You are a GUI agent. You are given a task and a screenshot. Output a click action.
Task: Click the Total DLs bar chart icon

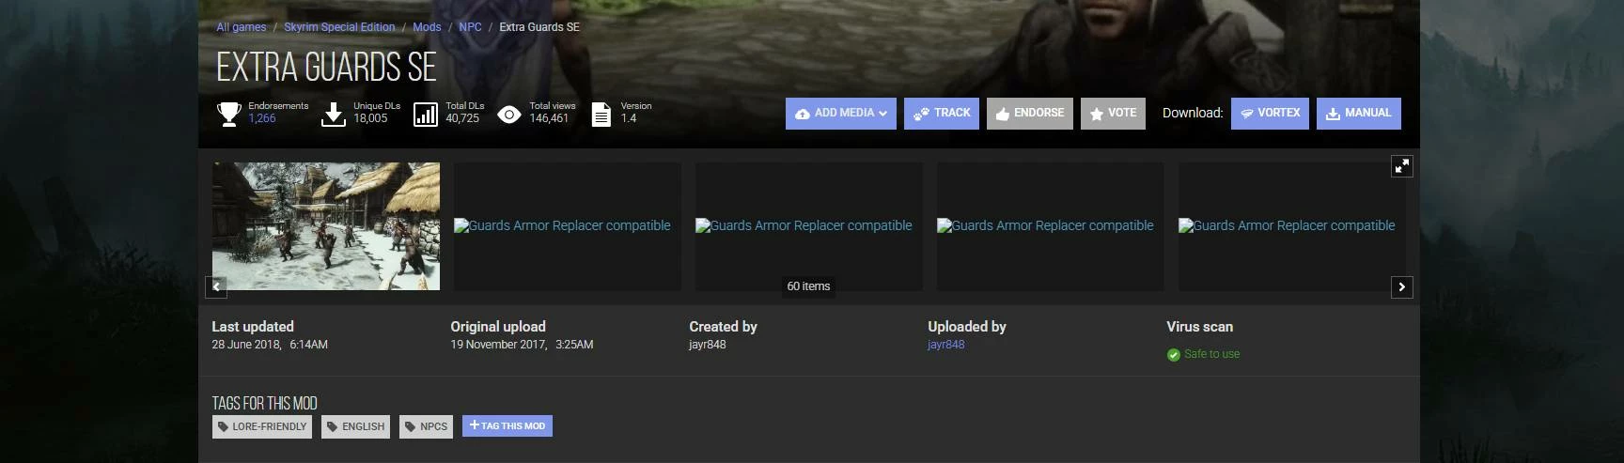tap(426, 114)
